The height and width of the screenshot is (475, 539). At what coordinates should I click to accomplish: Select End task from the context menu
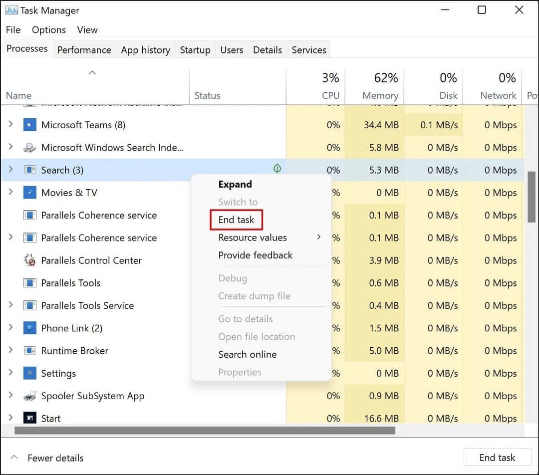[x=236, y=220]
